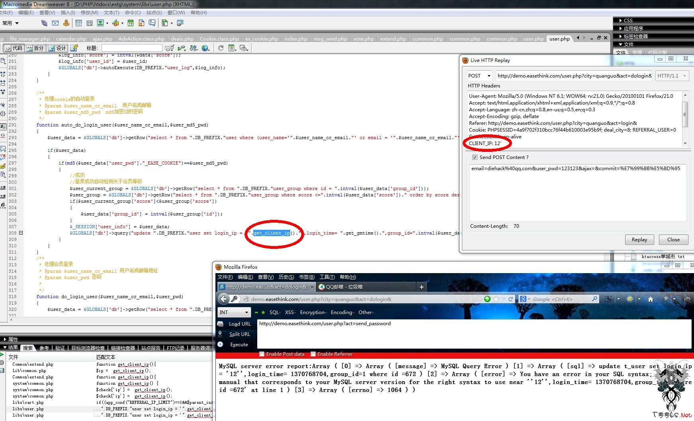Screen dimensions: 694x421
Task: Open the 插入(I) menu in Dreamweaver
Action: [68, 13]
